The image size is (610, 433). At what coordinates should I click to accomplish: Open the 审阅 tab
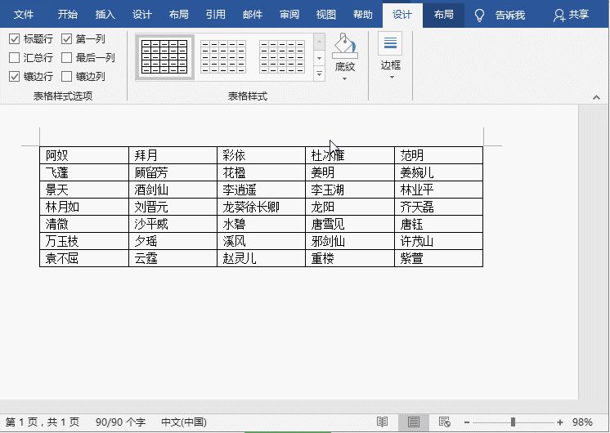coord(289,15)
